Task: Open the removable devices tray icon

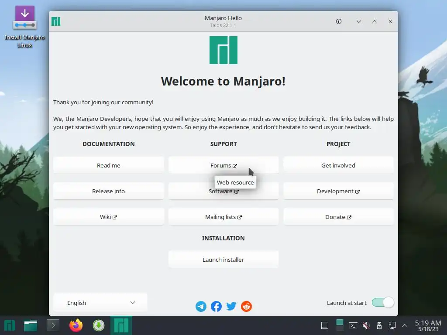Action: (x=379, y=325)
